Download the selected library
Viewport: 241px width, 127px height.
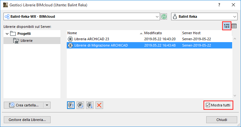(90, 105)
